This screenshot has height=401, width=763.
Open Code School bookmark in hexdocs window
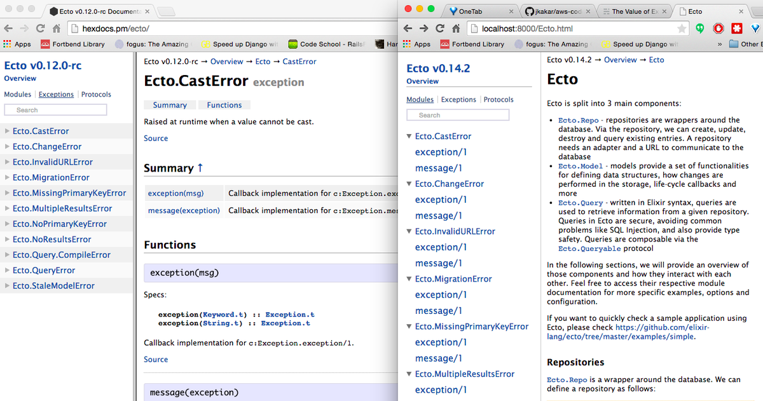[326, 44]
